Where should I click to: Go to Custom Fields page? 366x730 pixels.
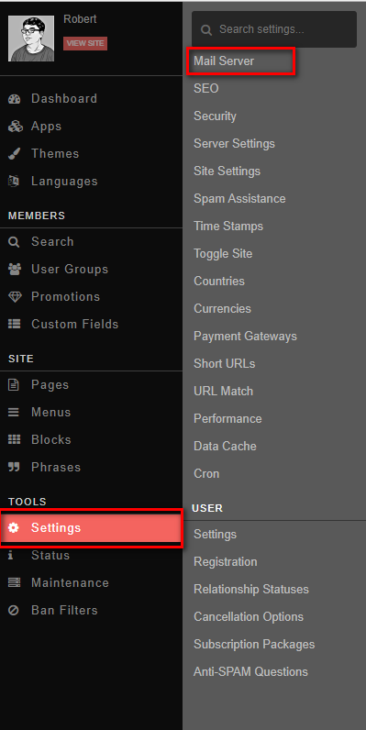(75, 324)
